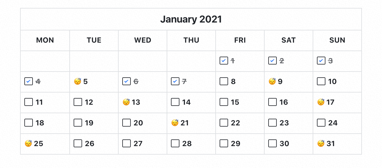Uncheck the completed box for day 4
The image size is (382, 168).
[29, 81]
